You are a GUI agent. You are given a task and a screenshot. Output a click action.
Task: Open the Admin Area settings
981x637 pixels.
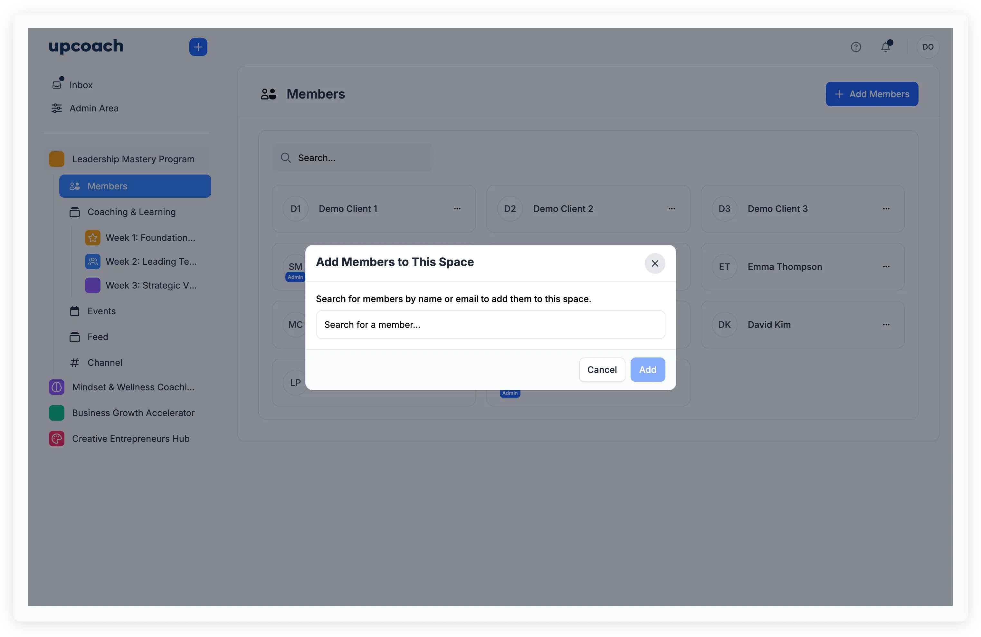[94, 108]
